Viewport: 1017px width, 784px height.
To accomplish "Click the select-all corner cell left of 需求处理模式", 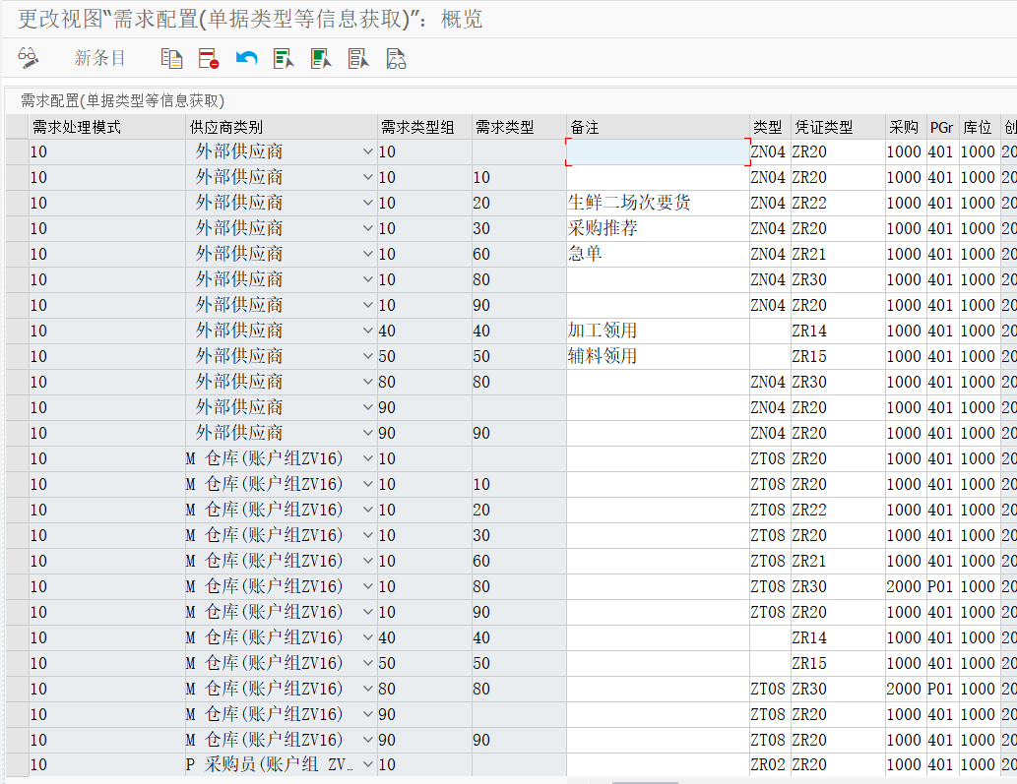I will [x=17, y=127].
